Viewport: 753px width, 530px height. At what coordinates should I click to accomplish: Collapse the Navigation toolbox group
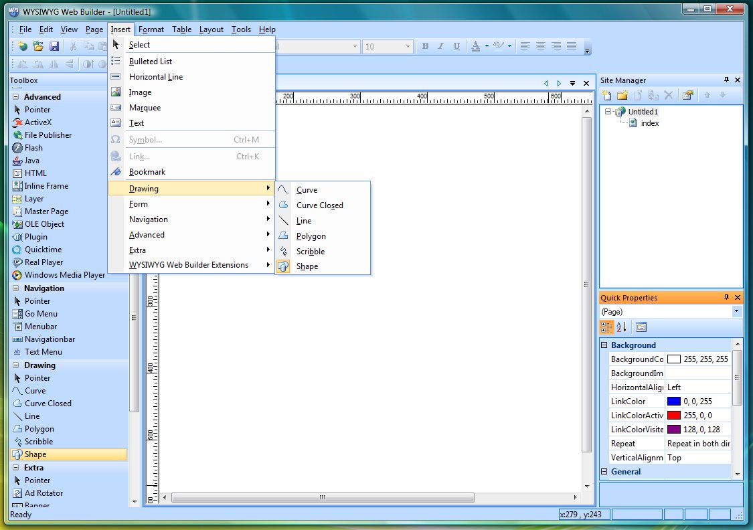click(16, 288)
